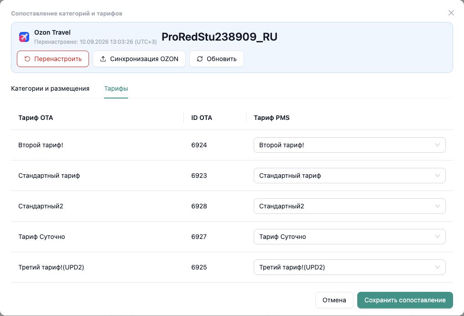Image resolution: width=464 pixels, height=316 pixels.
Task: Click the Обновить refresh button
Action: tap(217, 59)
